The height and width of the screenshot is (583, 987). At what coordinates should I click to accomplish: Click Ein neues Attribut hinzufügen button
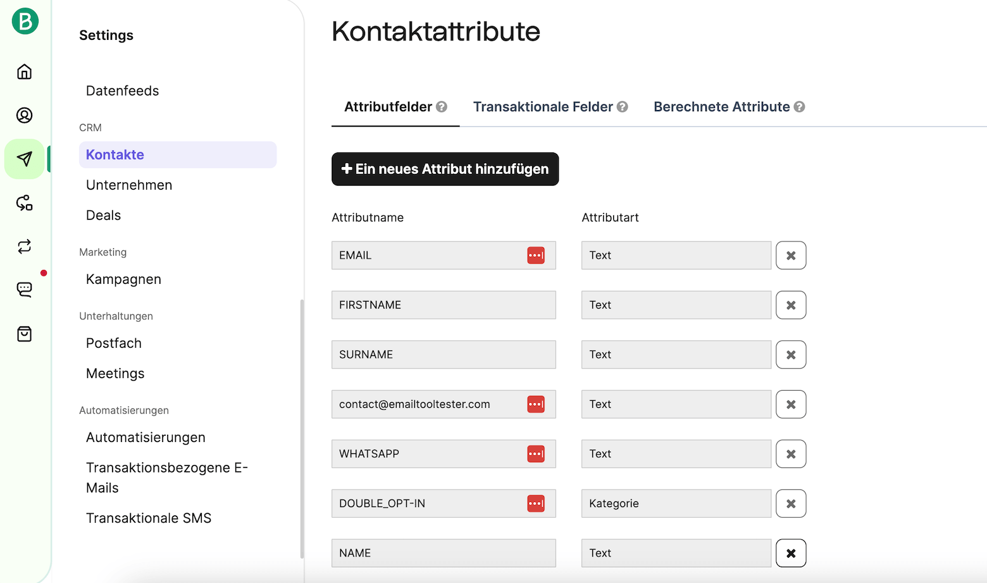445,169
